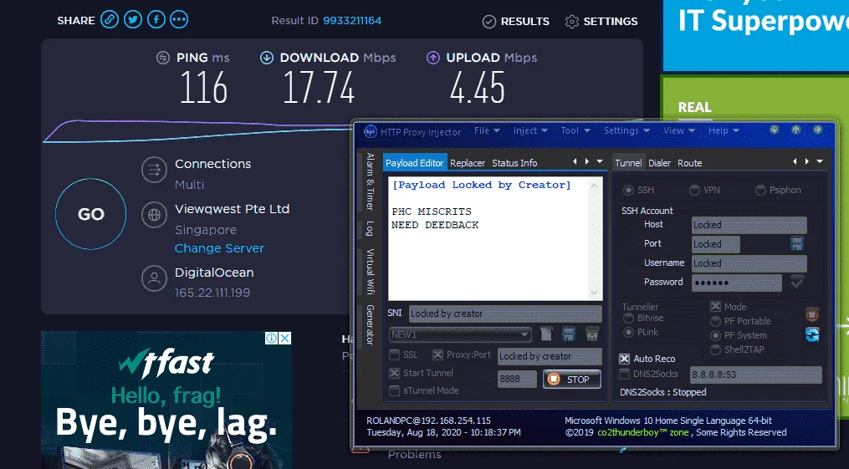The height and width of the screenshot is (469, 849).
Task: Open Speedtest RESULTS page
Action: (515, 22)
